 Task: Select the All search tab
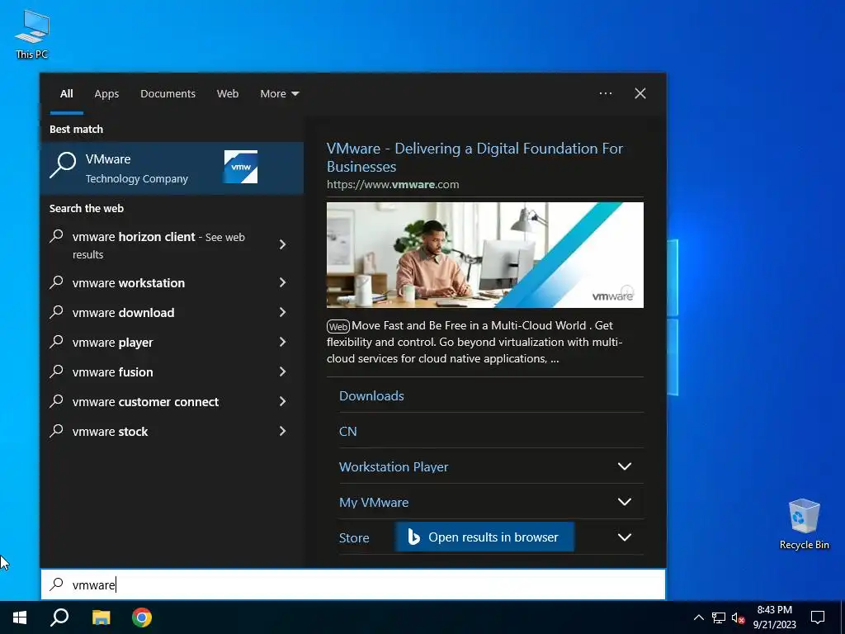(x=66, y=94)
